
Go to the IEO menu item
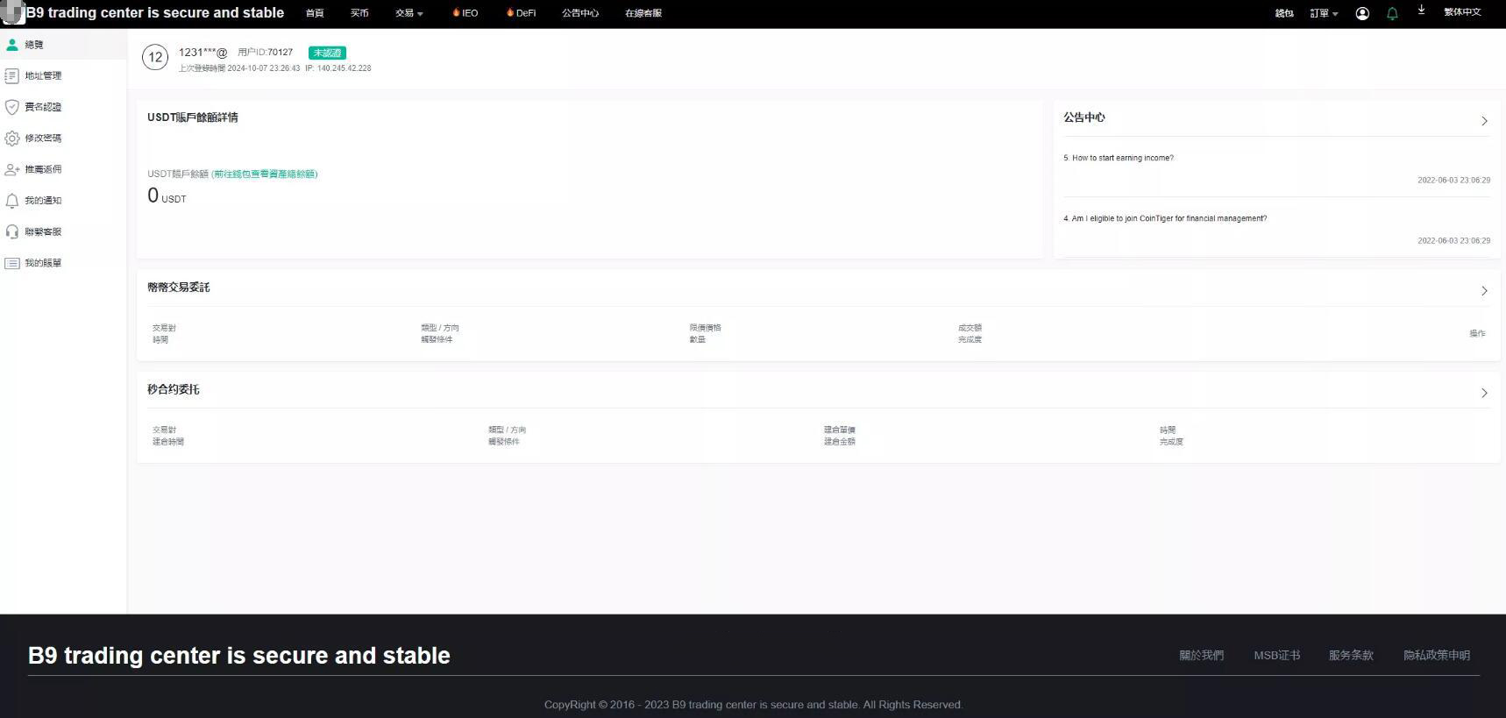click(465, 13)
